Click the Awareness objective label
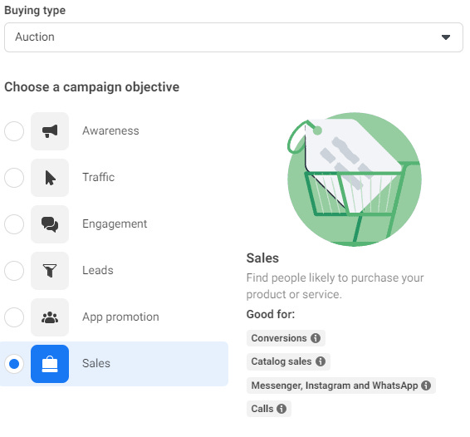The image size is (470, 437). tap(110, 130)
